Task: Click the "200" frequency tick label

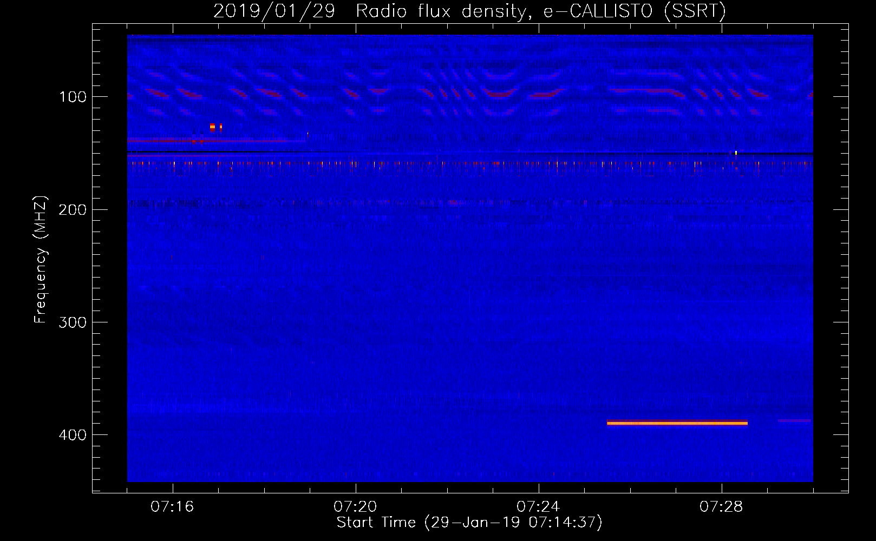Action: pos(73,209)
